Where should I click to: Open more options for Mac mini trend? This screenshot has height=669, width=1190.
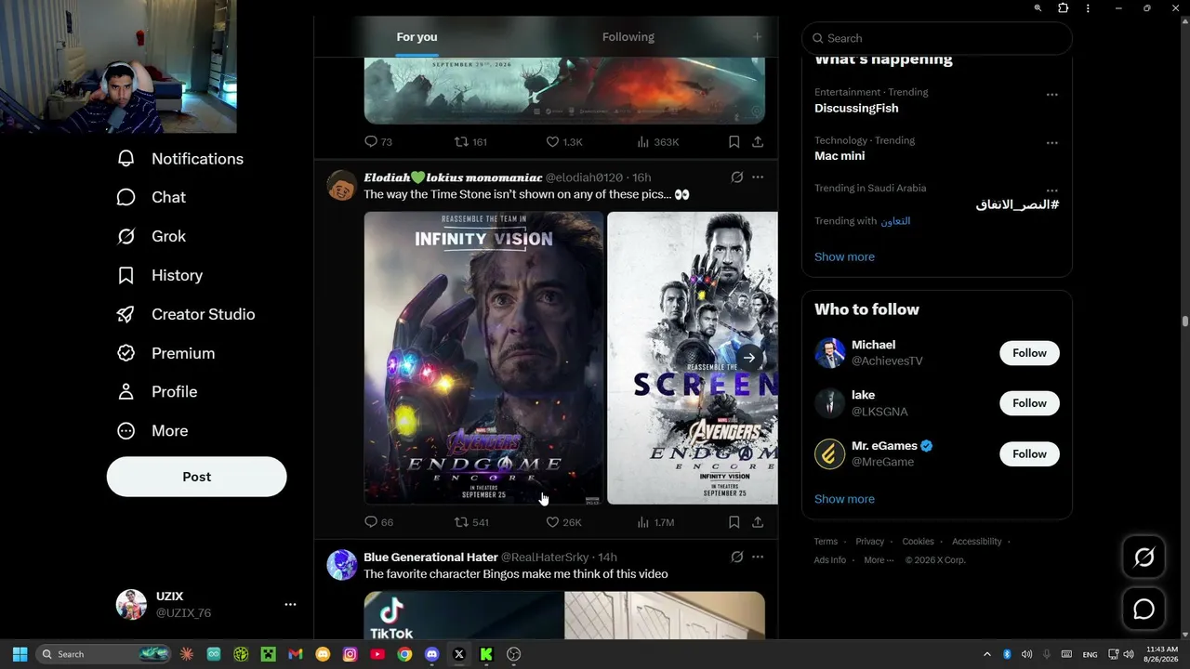[x=1052, y=143]
